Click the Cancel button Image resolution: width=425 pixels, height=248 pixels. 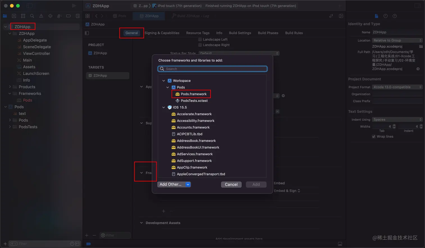(231, 185)
